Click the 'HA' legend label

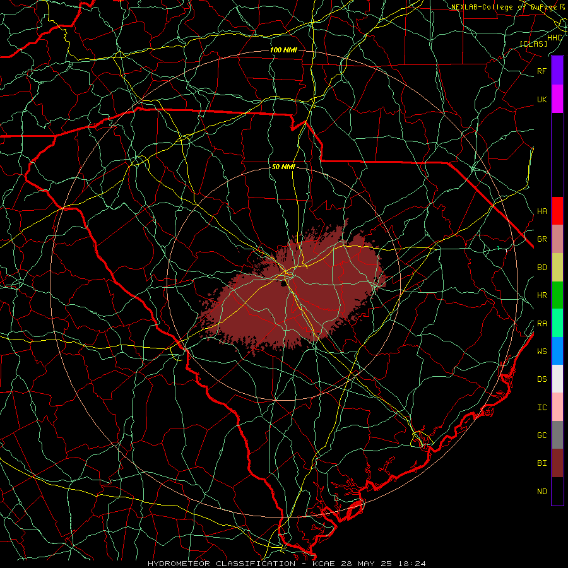(x=541, y=211)
